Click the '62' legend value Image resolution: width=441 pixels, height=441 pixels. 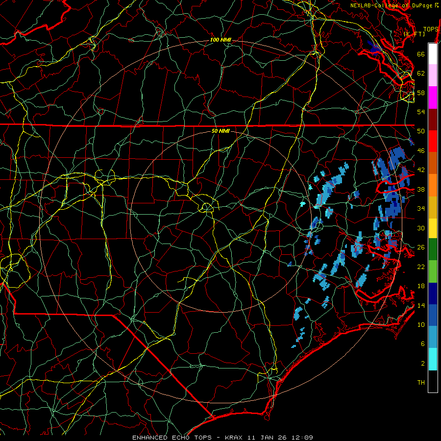(421, 73)
